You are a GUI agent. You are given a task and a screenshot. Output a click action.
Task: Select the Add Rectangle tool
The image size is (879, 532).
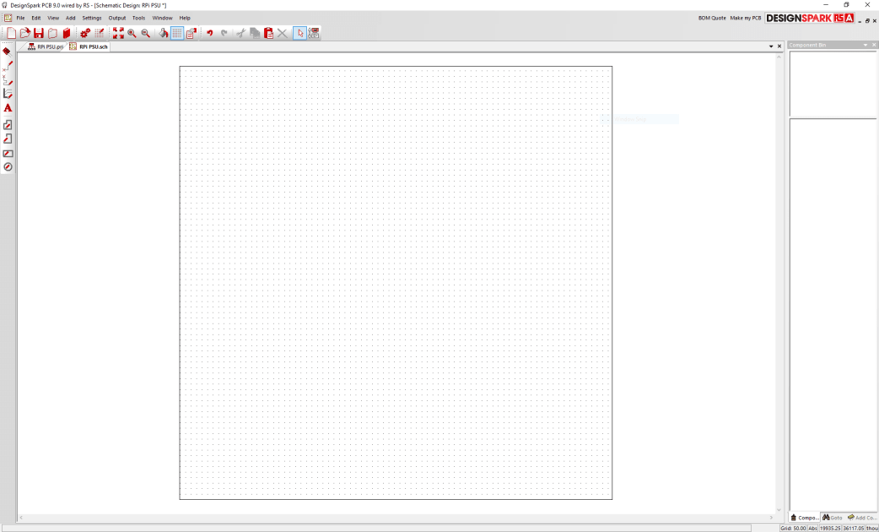(x=8, y=153)
